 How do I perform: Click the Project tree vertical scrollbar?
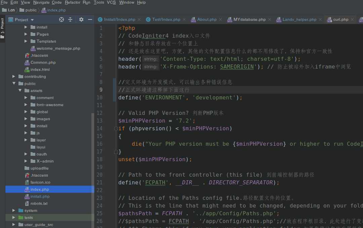click(93, 171)
